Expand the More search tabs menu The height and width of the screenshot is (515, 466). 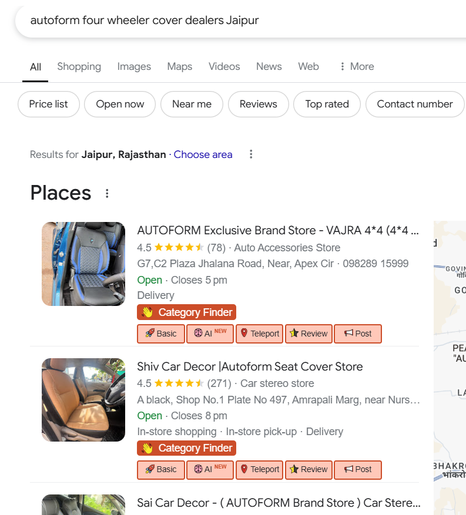coord(357,66)
